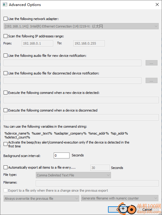Check 'Execute command when device is disconnected'

click(5, 110)
